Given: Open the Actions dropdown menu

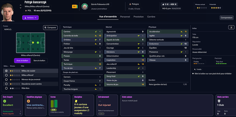Looking at the screenshot, I should pos(30,18).
